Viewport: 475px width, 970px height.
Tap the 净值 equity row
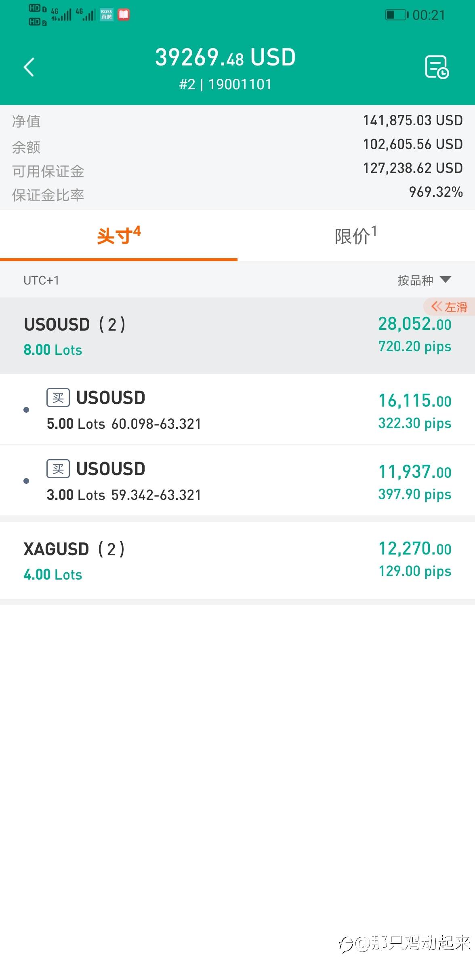(x=237, y=121)
